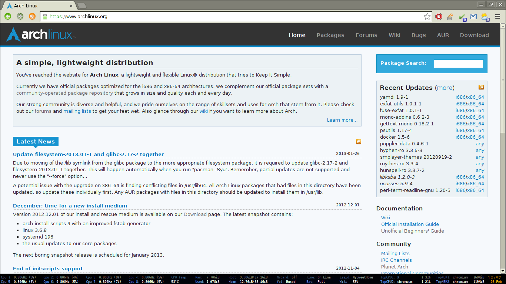Viewport: 506px width, 284px height.
Task: Open the Packages nav item
Action: coord(330,35)
